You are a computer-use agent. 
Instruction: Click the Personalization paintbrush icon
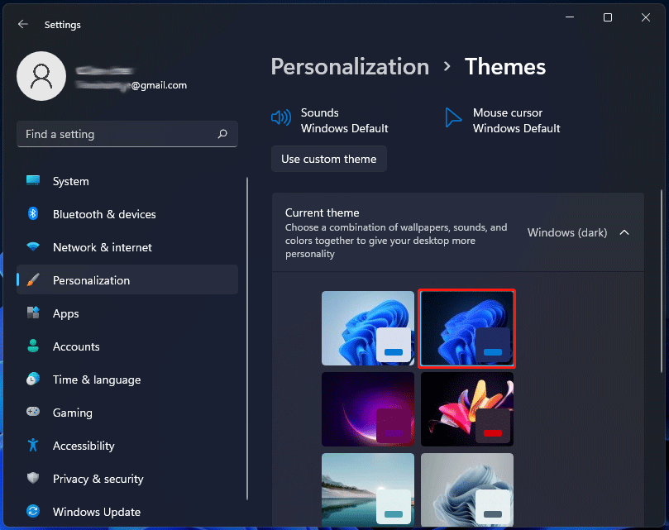click(x=33, y=280)
